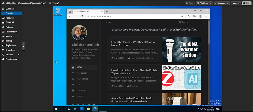Open Edge favorites star icon
Screen dimensions: 253x112
[188, 16]
